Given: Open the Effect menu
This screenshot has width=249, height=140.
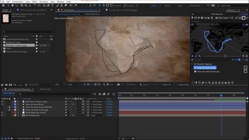Looking at the screenshot, I should click(x=35, y=2).
